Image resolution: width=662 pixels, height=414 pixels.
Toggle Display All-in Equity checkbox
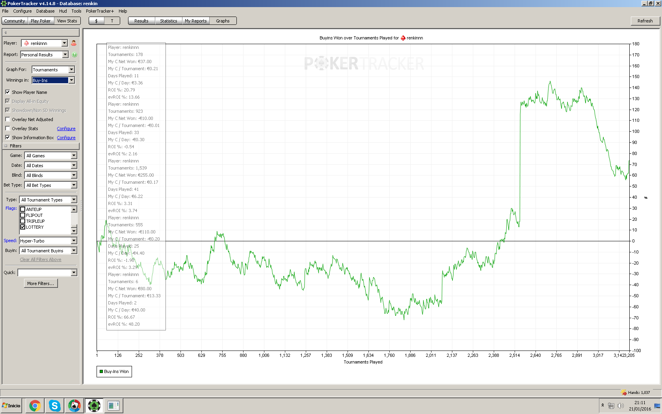(7, 101)
